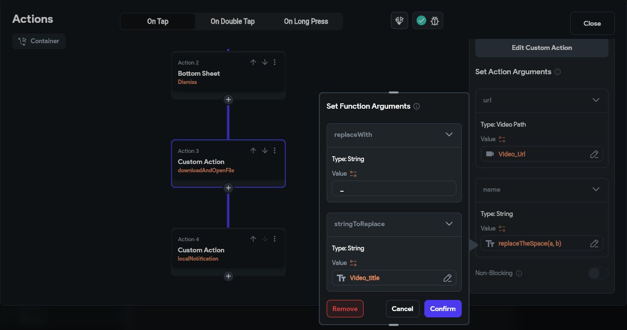Switch to On Double Tap tab
The width and height of the screenshot is (627, 330).
[x=232, y=21]
